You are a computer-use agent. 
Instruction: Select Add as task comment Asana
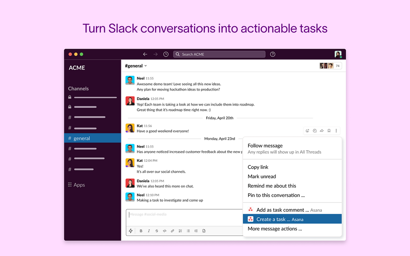[x=292, y=210]
